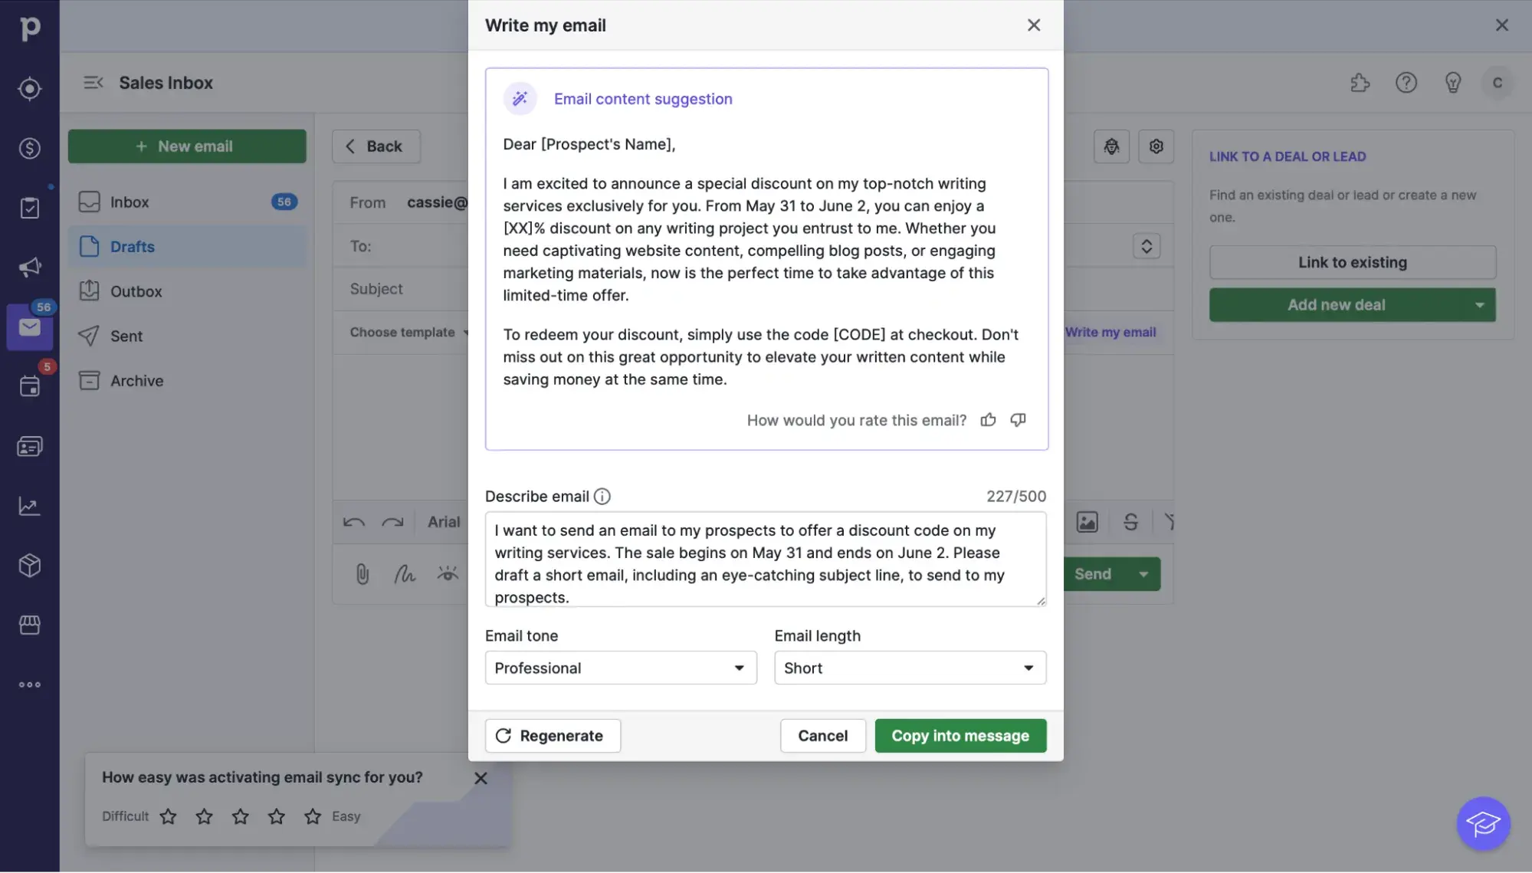Expand the Add new deal dropdown arrow
The image size is (1532, 873).
[1479, 305]
